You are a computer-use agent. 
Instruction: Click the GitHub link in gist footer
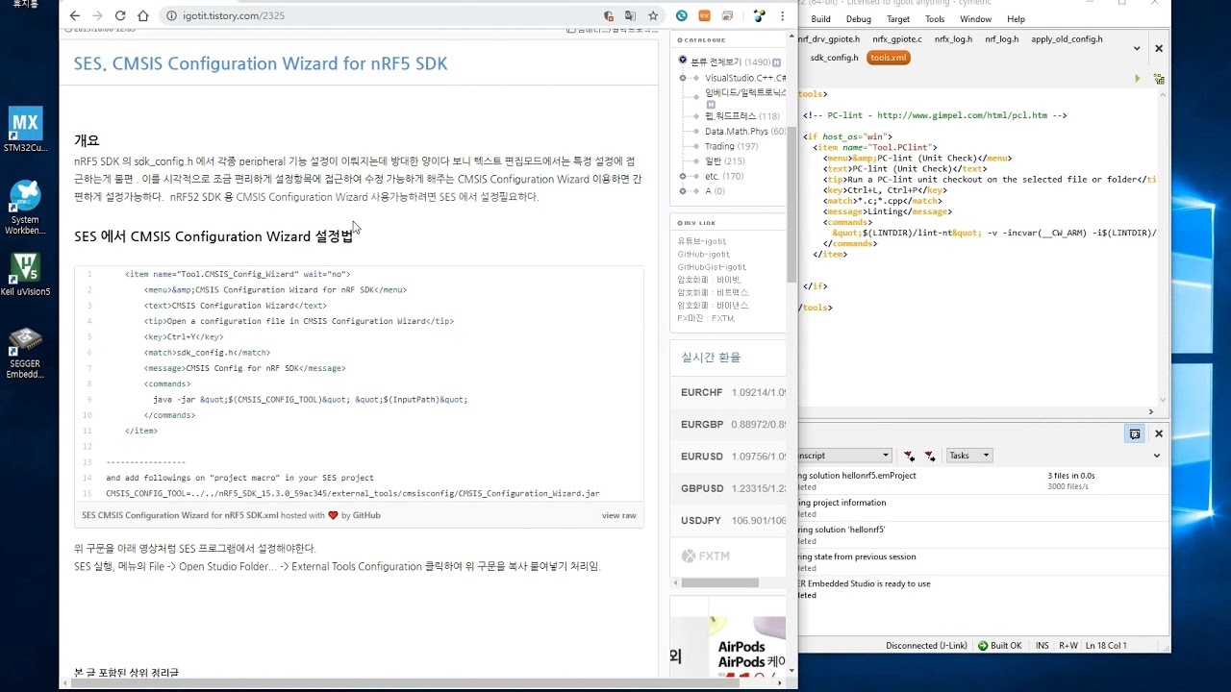pos(366,515)
